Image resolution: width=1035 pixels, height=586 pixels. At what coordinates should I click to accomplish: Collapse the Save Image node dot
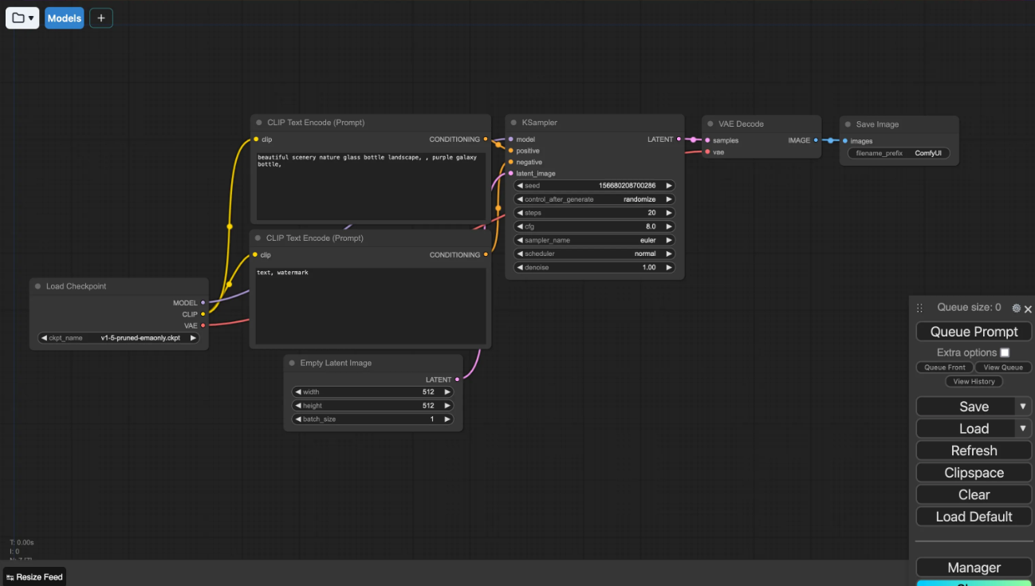[x=847, y=124]
